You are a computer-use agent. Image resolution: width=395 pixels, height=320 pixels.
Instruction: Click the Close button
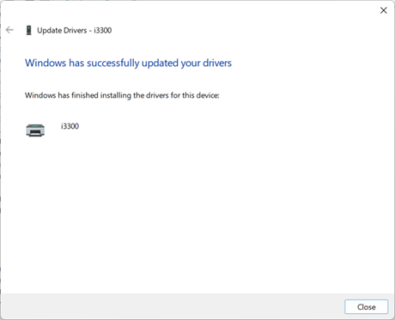tap(367, 307)
